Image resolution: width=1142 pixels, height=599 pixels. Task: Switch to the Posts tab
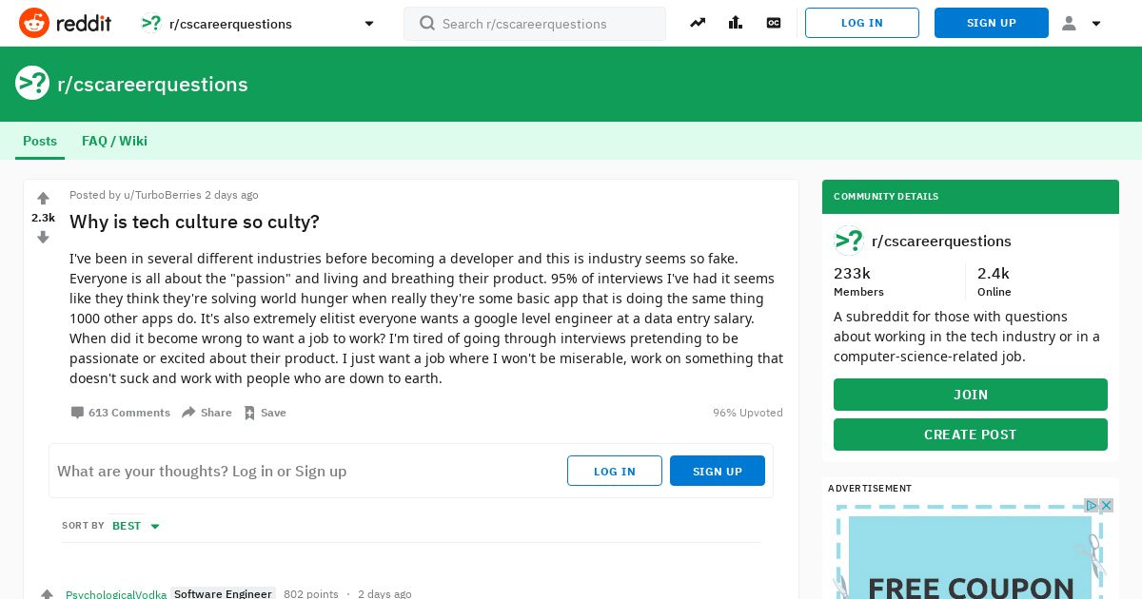click(40, 141)
